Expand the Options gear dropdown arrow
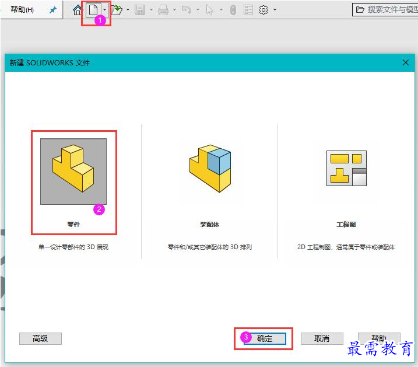Viewport: 418px width, 367px height. point(275,10)
